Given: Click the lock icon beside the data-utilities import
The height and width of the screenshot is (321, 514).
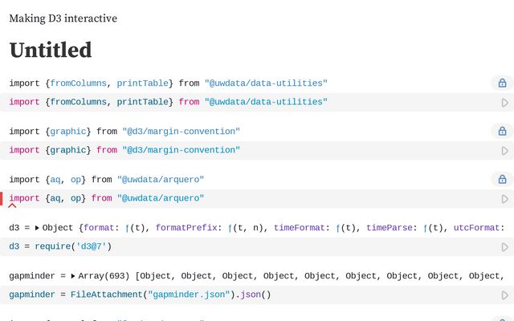Looking at the screenshot, I should coord(502,83).
